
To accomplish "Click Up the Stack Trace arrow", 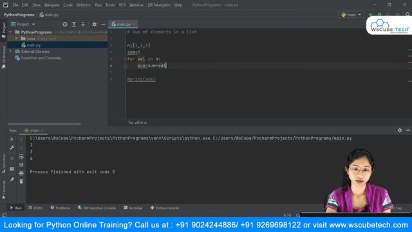I will tap(21, 140).
